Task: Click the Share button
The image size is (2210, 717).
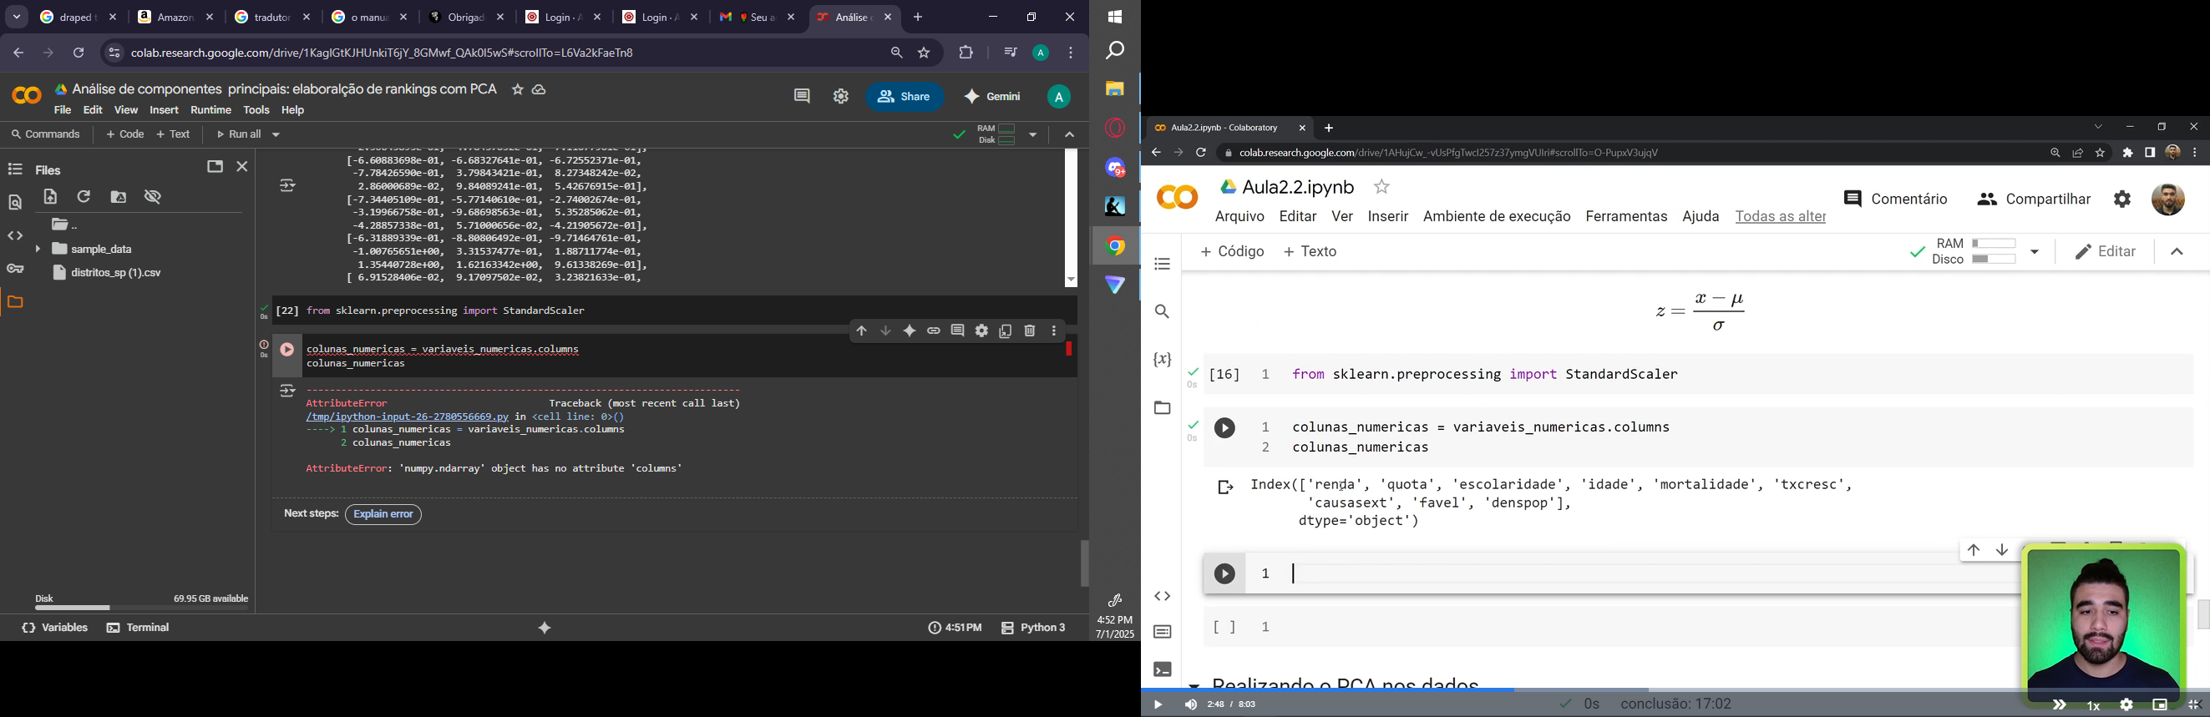Action: 904,97
